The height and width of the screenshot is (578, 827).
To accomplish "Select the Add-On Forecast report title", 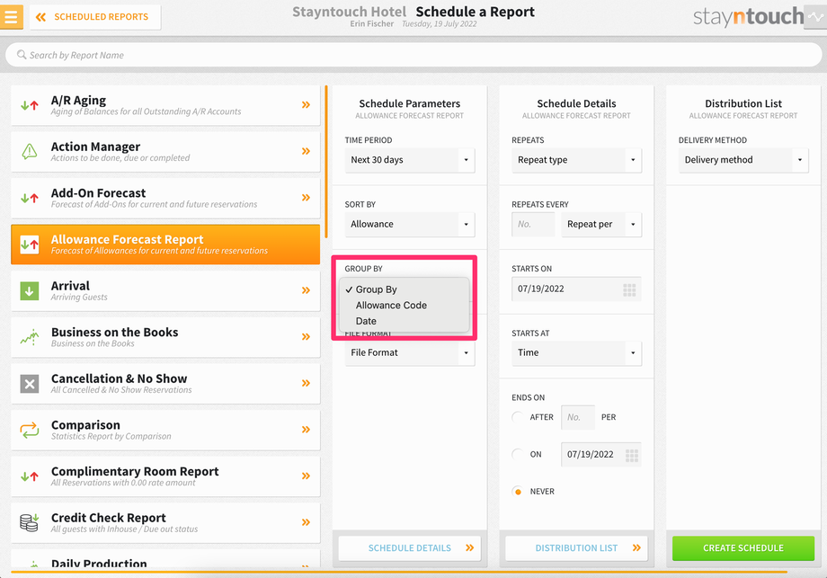I will click(99, 193).
